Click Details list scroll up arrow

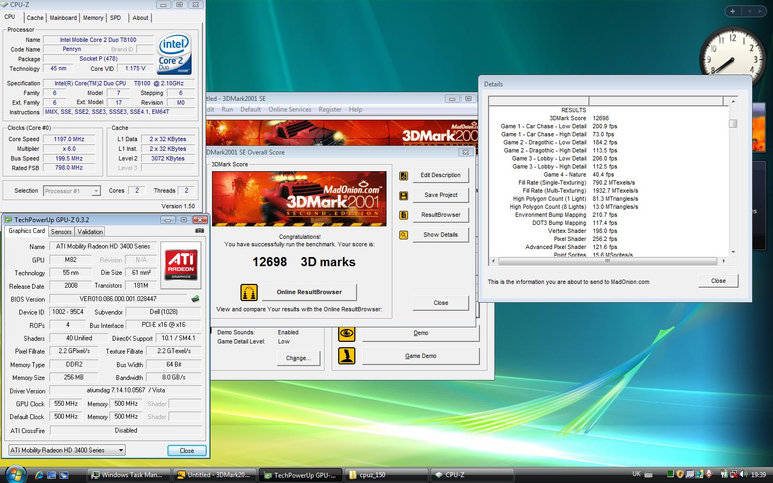[x=733, y=101]
